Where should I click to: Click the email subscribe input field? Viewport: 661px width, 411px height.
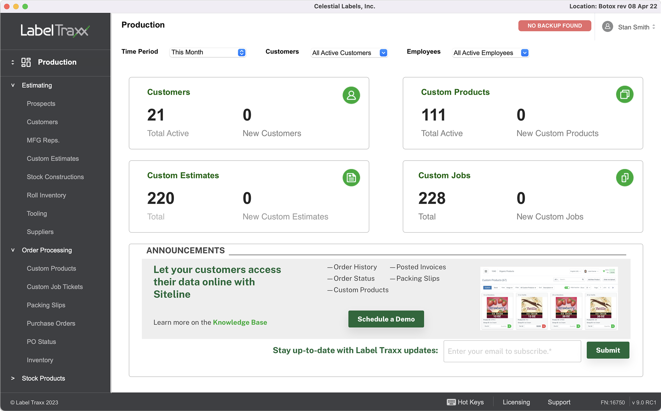[512, 351]
